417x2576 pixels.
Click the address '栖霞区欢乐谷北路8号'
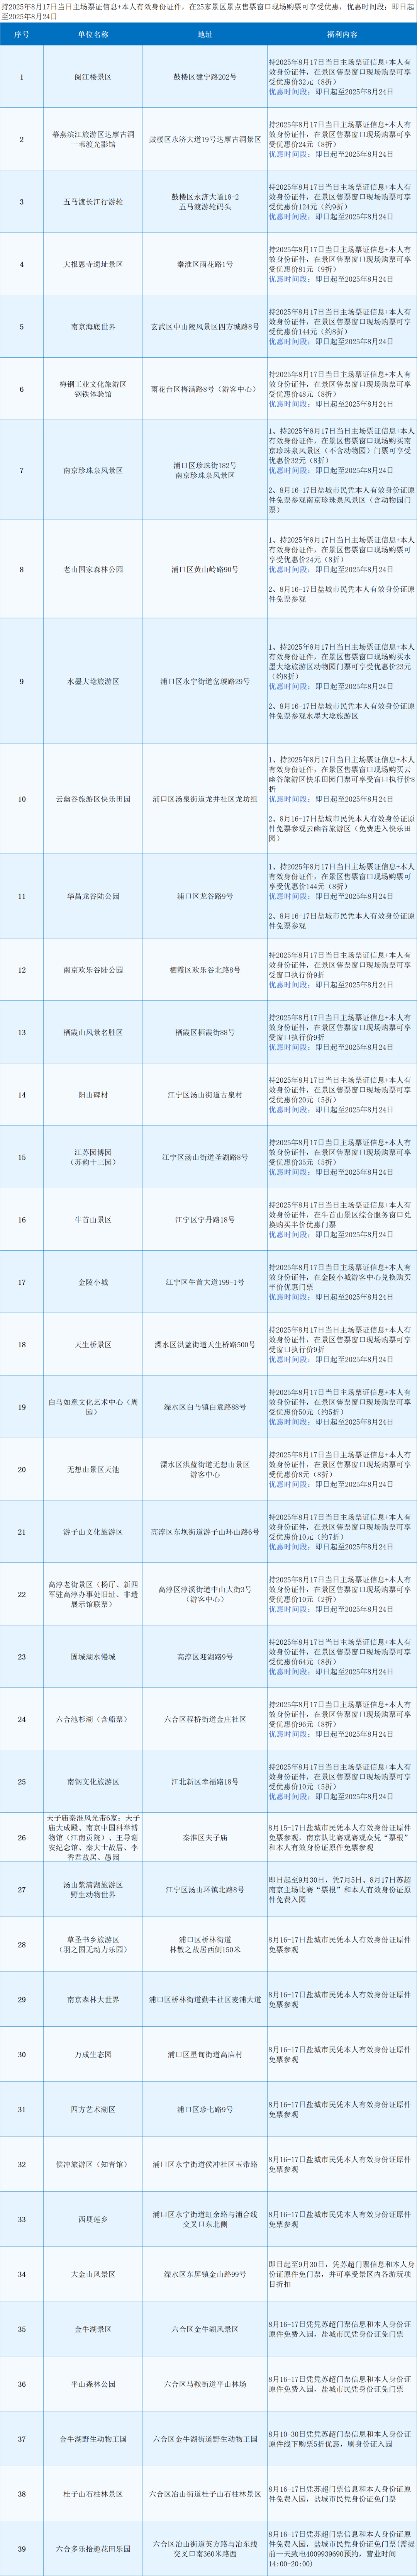(205, 970)
